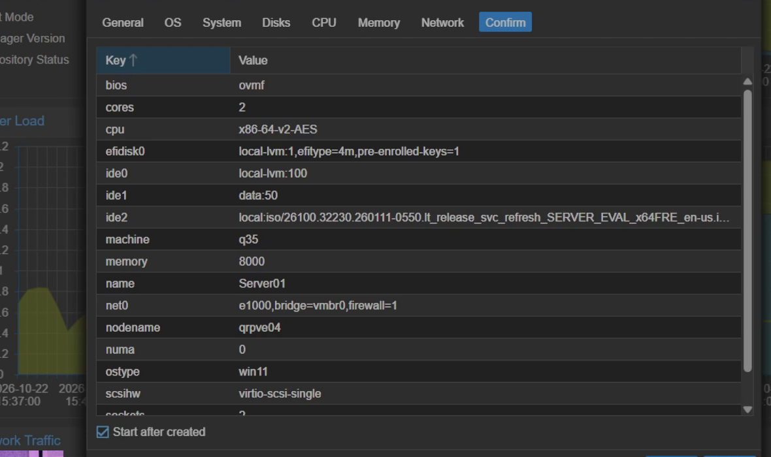Open the OS tab
771x457 pixels.
coord(172,23)
